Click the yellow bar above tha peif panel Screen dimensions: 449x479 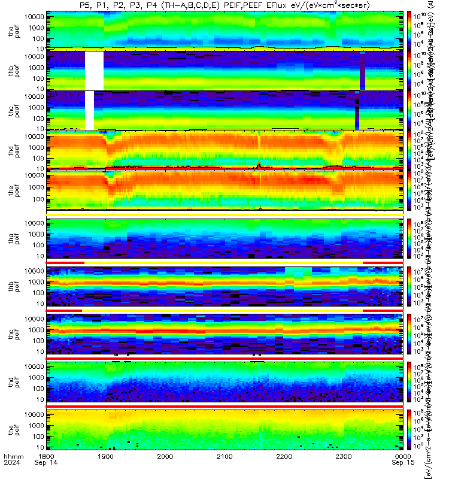tap(224, 215)
